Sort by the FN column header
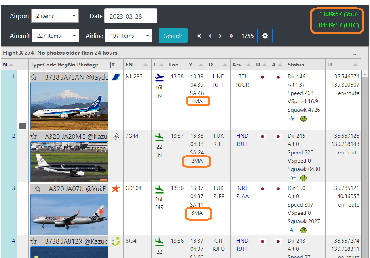 click(137, 64)
